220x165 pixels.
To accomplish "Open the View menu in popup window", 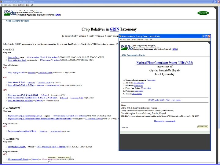I will point(129,39).
